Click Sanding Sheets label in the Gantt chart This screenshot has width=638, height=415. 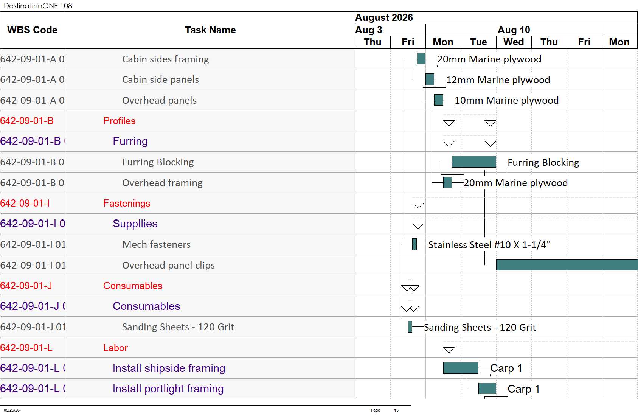coord(480,327)
